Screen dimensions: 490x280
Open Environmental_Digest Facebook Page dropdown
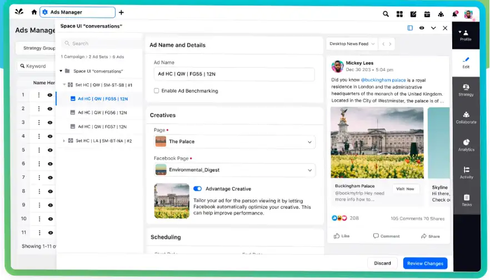[234, 170]
